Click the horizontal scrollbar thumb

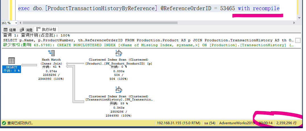click(100, 23)
